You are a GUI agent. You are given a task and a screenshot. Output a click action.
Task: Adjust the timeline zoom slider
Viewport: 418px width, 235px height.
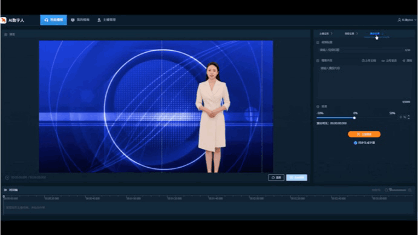(x=397, y=190)
